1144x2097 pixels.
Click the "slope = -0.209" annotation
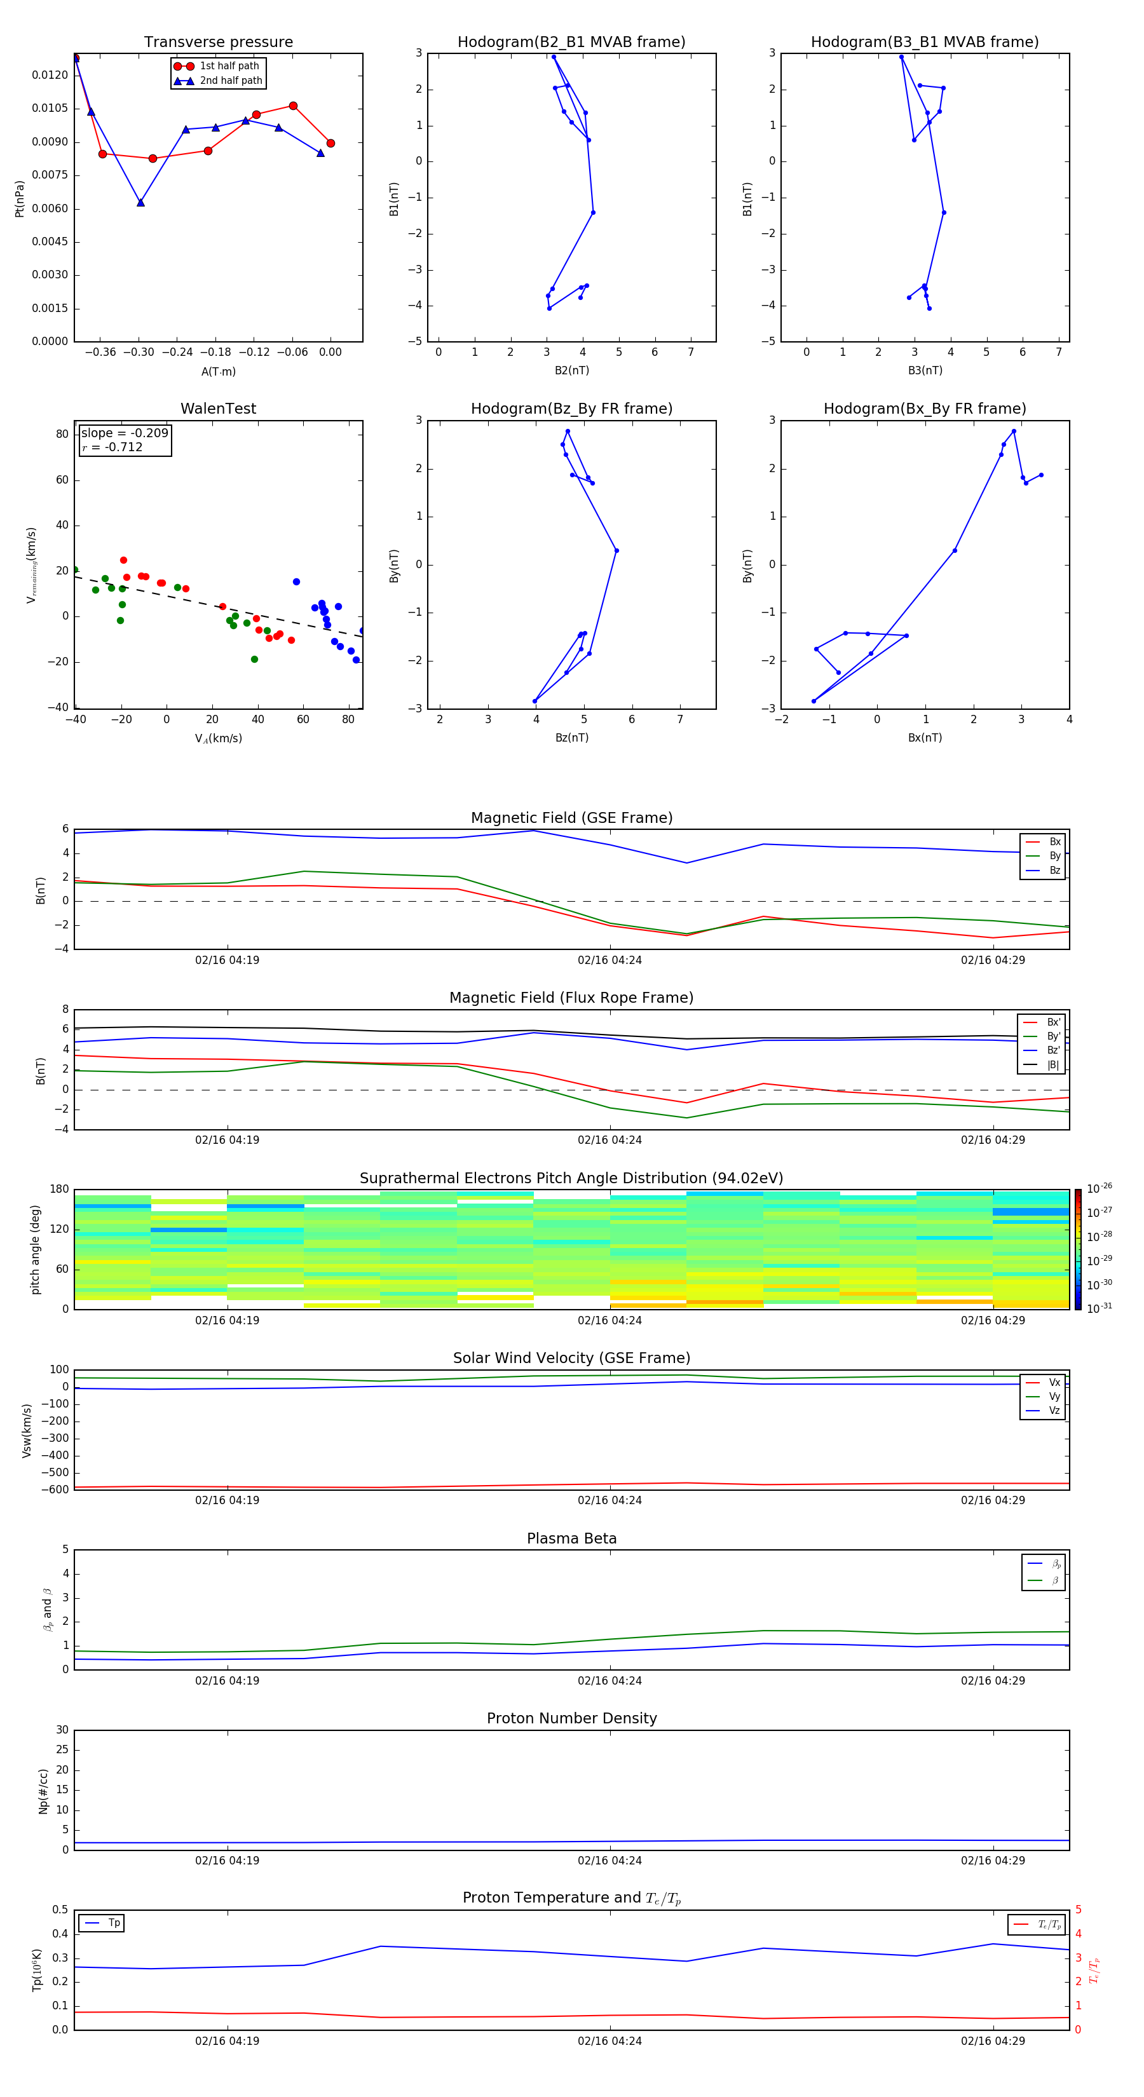(125, 433)
